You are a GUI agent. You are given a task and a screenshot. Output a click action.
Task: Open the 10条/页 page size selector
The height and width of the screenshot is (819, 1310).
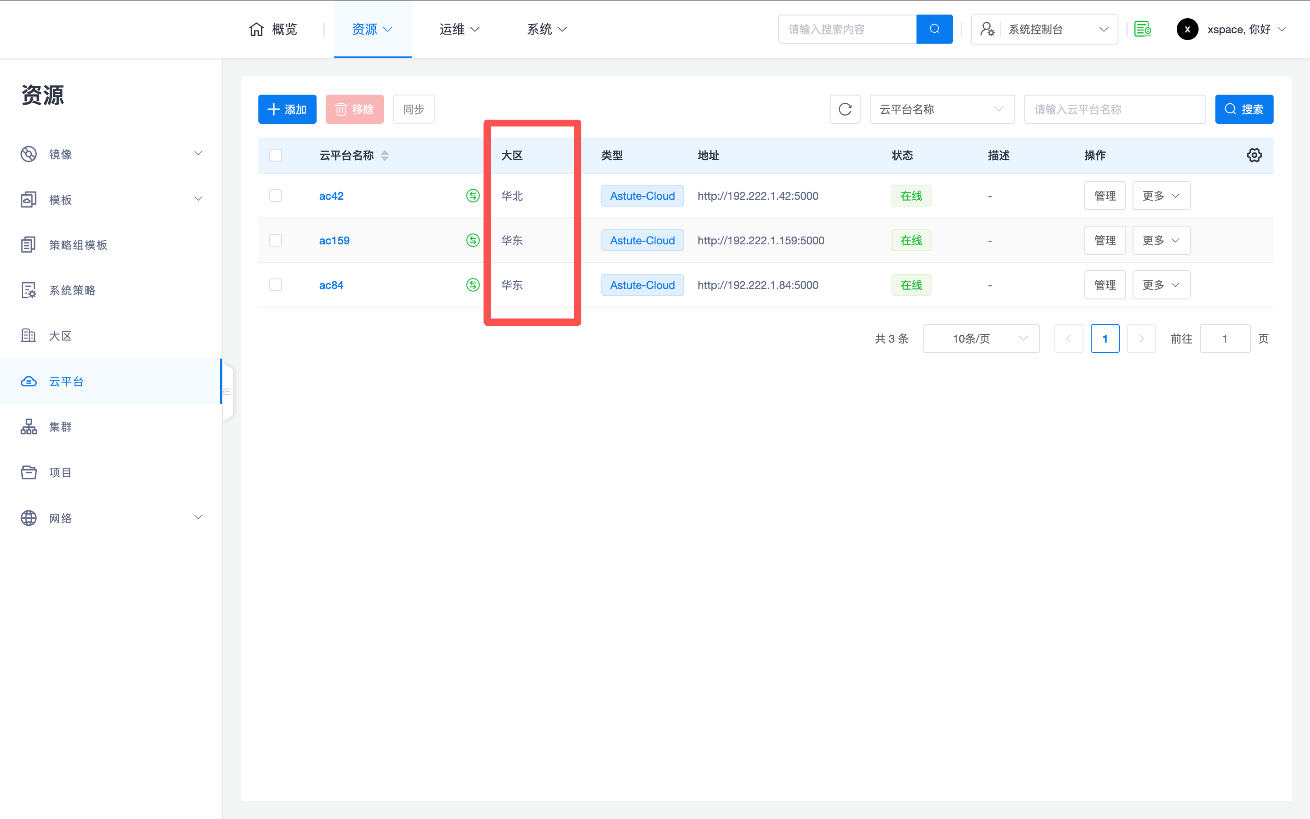tap(980, 339)
